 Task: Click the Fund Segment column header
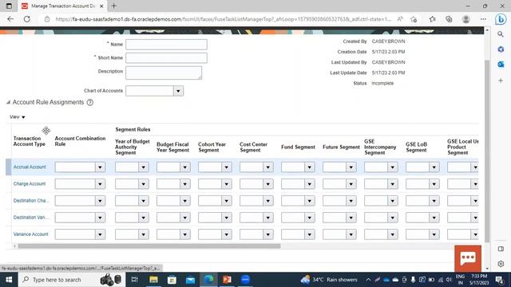pos(298,147)
